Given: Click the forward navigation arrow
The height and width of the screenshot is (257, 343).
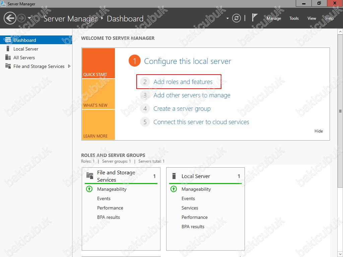Looking at the screenshot, I should click(x=21, y=18).
